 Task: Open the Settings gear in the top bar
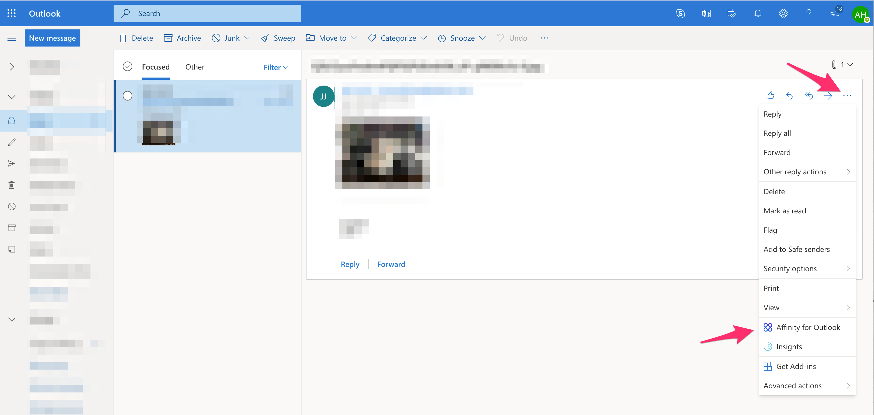point(783,13)
